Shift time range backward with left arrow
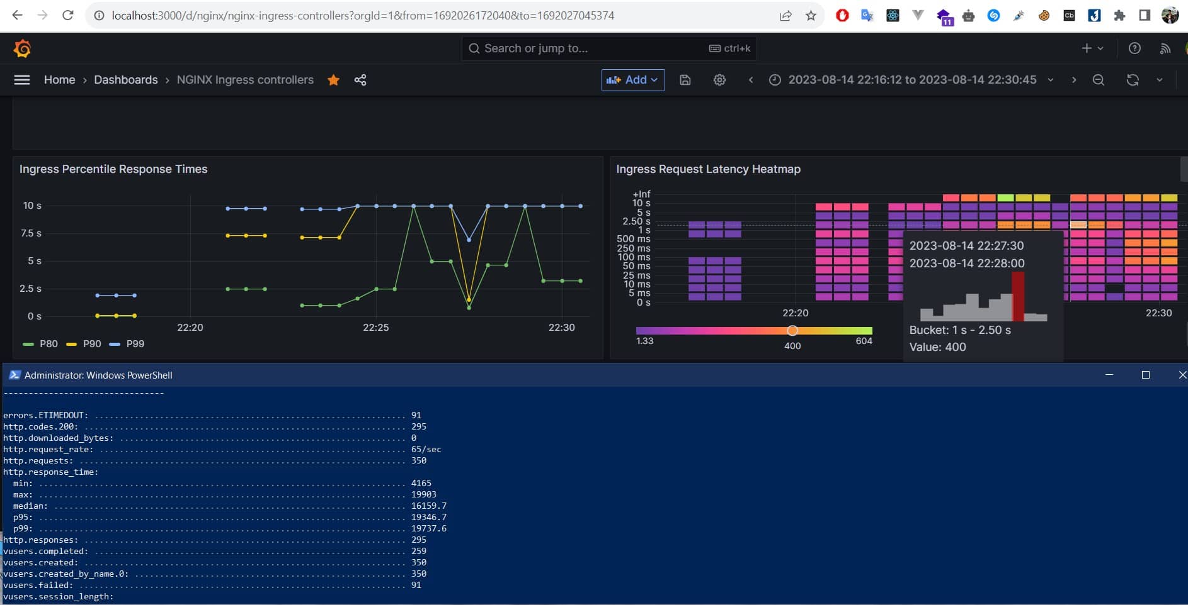This screenshot has width=1188, height=605. tap(751, 80)
